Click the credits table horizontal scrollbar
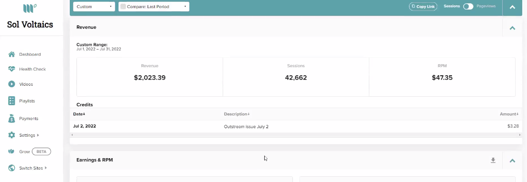 coord(296,135)
